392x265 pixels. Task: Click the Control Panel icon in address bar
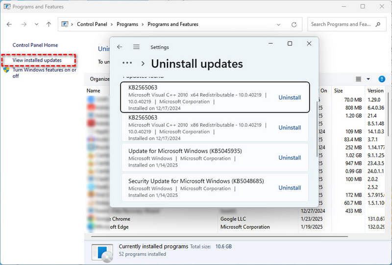click(65, 24)
